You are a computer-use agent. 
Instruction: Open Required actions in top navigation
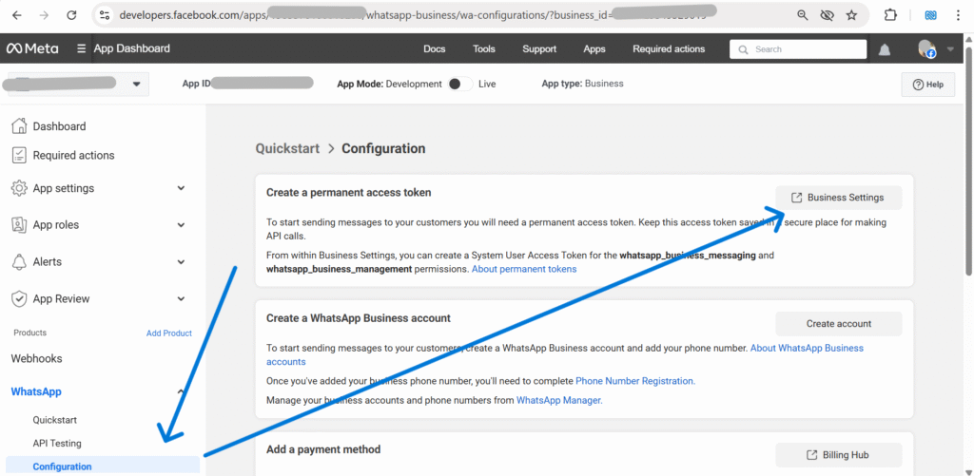pyautogui.click(x=669, y=49)
